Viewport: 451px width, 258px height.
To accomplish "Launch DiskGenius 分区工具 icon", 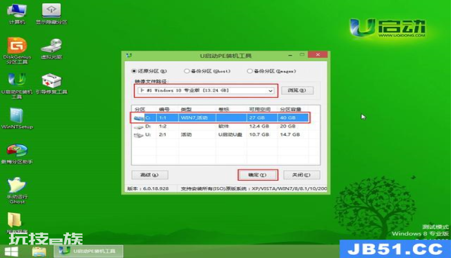I will coord(17,51).
